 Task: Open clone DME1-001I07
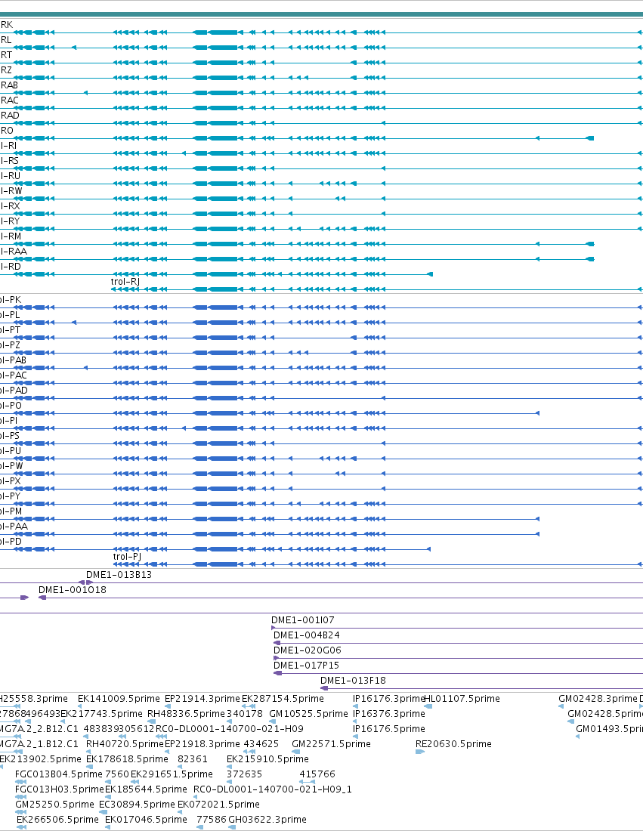(303, 620)
